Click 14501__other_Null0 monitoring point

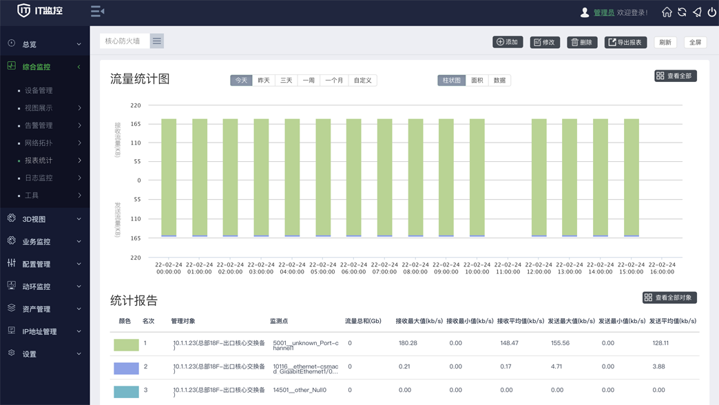point(300,390)
